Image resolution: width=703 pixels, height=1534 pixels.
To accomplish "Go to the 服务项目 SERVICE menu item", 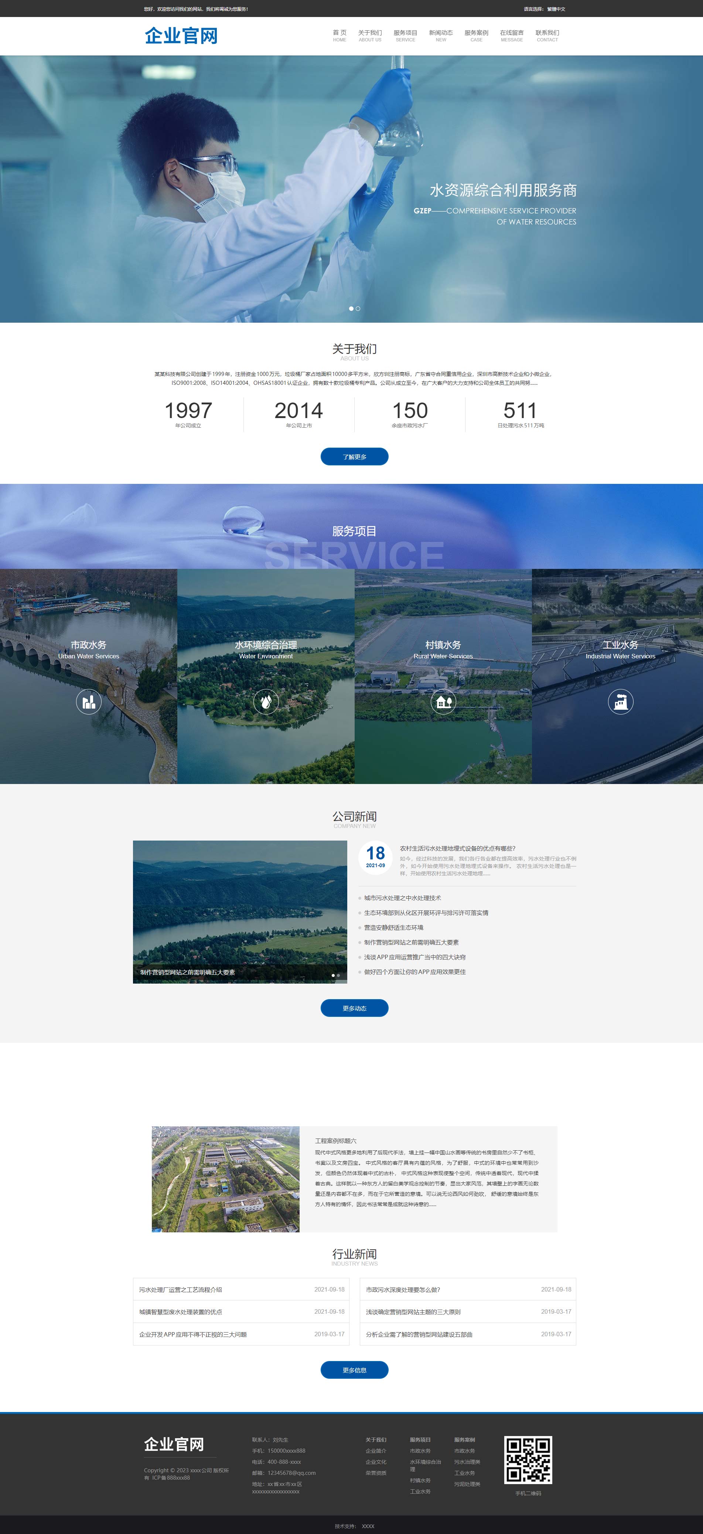I will [x=405, y=36].
